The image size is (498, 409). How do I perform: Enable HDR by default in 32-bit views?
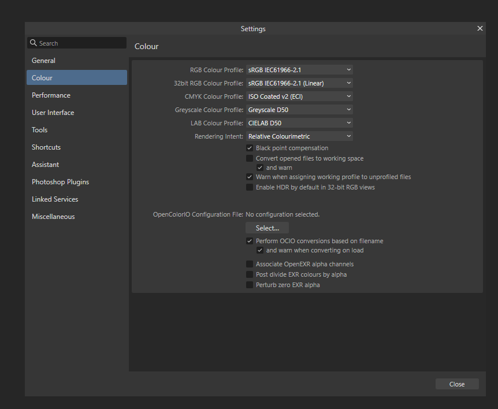[x=250, y=187]
